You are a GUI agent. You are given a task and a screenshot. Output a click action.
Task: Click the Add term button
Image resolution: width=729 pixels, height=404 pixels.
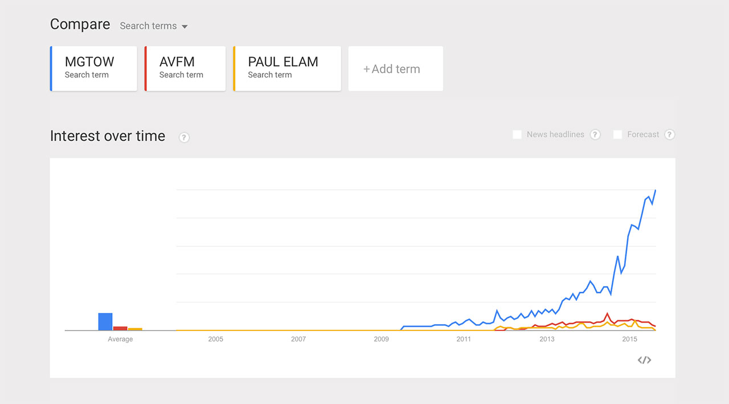click(x=395, y=69)
